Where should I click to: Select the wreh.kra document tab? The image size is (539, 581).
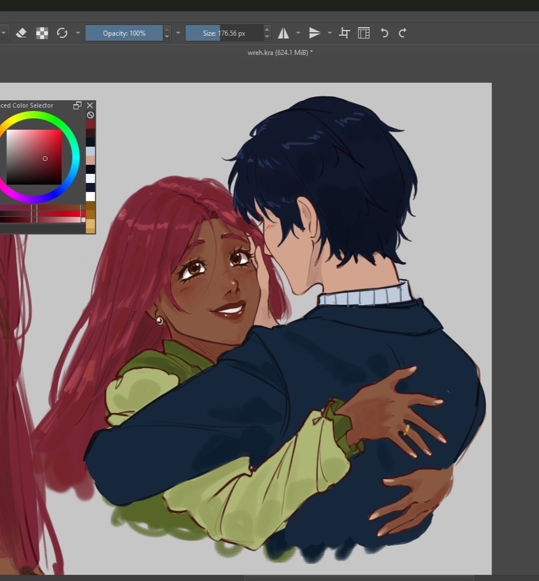280,53
